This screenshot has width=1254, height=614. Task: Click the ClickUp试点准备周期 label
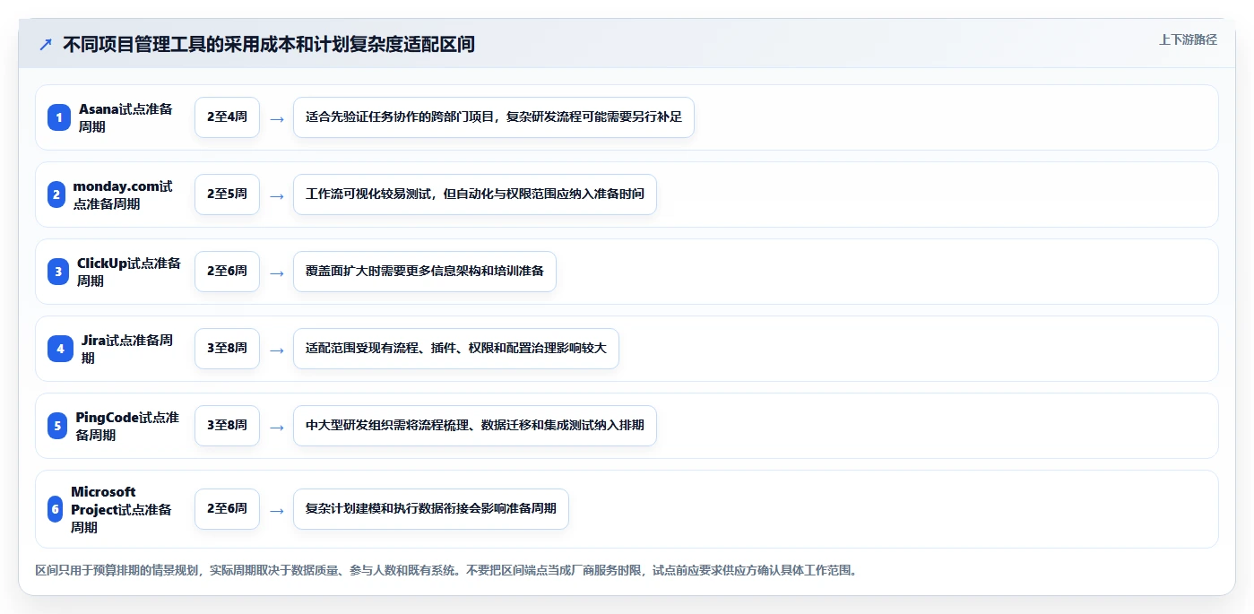(129, 272)
